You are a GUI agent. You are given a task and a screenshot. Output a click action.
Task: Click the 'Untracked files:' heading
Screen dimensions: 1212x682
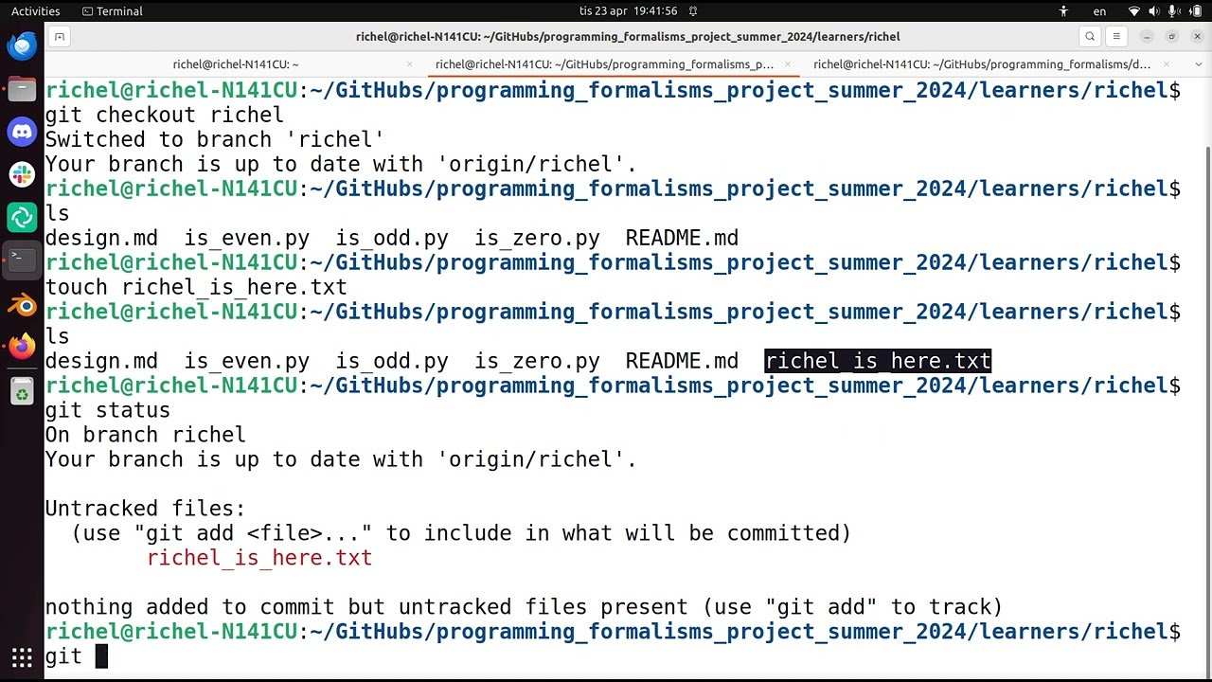coord(145,509)
